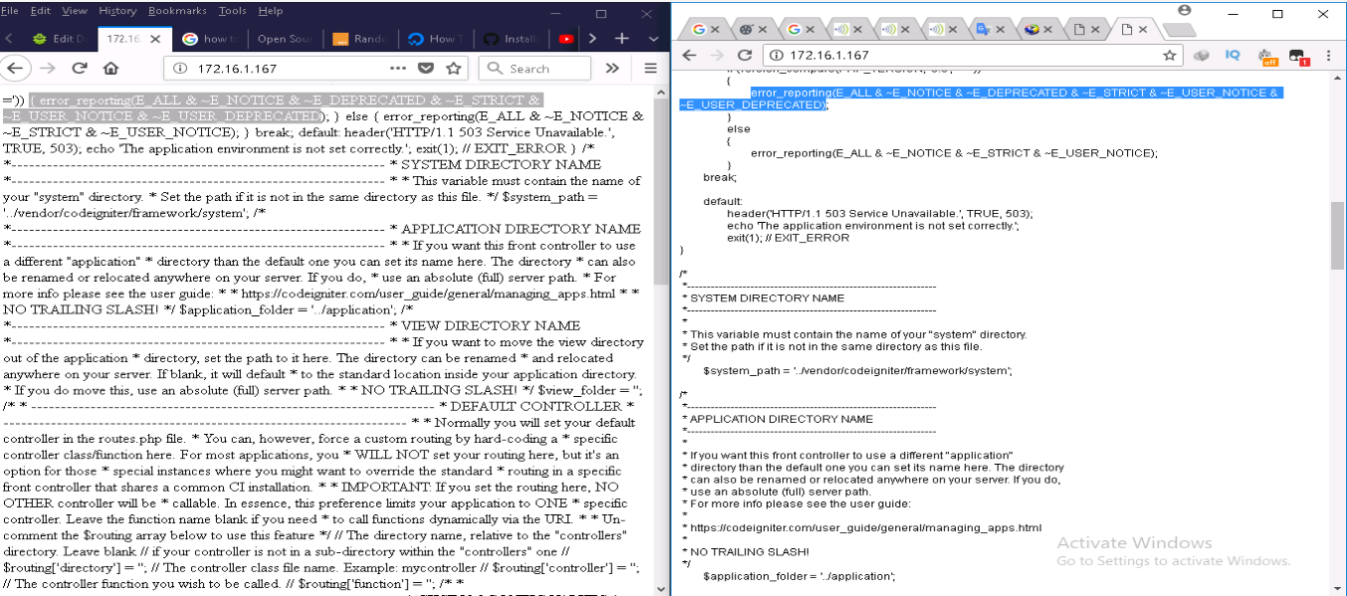Image resolution: width=1347 pixels, height=596 pixels.
Task: Reload the page in Firefox
Action: tap(80, 69)
